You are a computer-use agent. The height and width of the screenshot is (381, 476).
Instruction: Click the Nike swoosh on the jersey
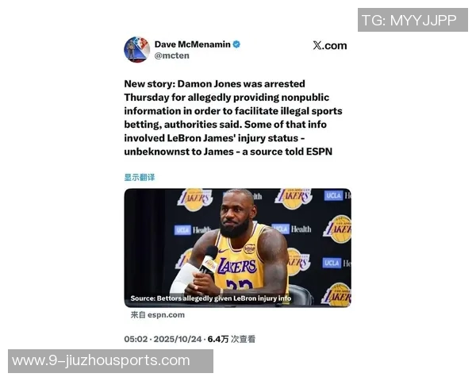[223, 251]
